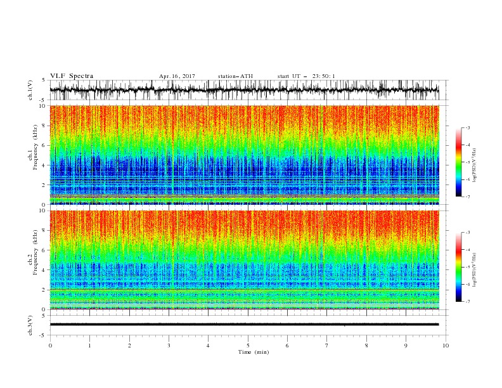The width and height of the screenshot is (502, 388).
Task: Click inside the ch.2 spectrogram panel
Action: (244, 260)
